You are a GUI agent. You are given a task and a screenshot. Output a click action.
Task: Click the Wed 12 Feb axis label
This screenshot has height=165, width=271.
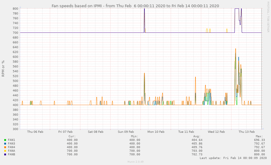[216, 132]
